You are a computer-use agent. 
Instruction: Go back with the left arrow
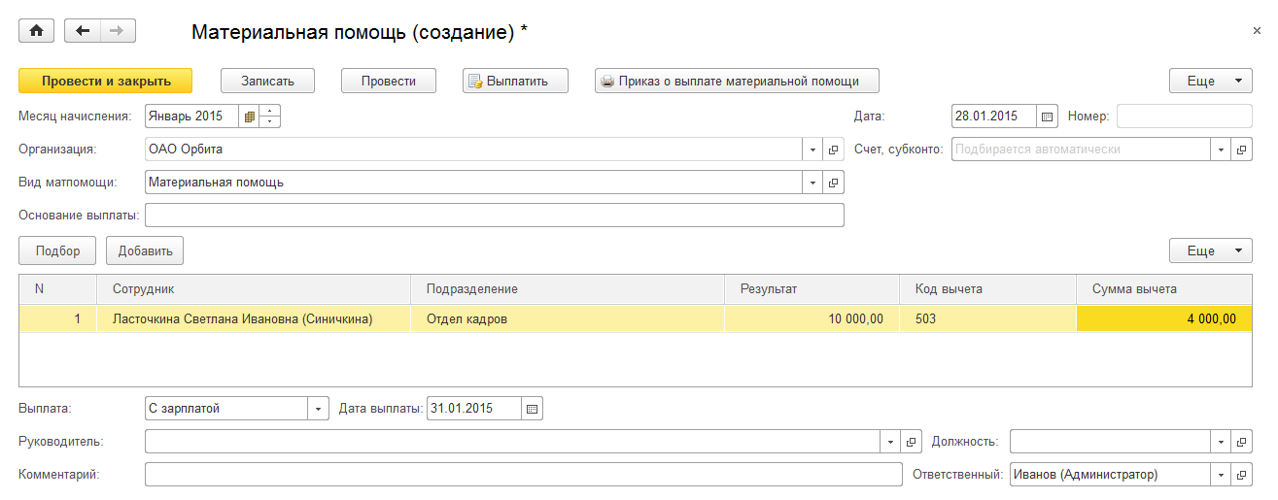83,31
